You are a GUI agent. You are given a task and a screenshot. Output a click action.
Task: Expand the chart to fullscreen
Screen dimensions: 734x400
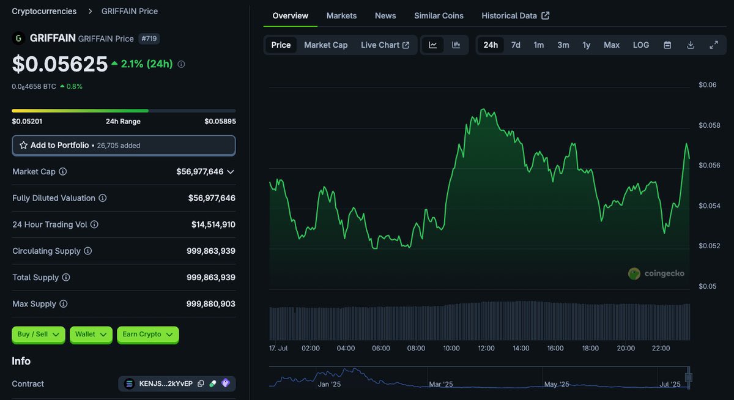(x=714, y=45)
